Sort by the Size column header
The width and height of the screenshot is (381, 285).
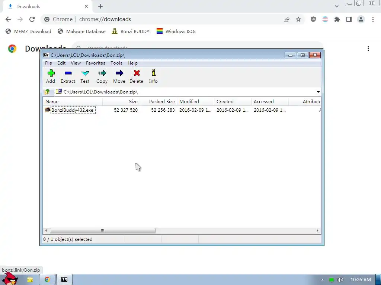121,102
